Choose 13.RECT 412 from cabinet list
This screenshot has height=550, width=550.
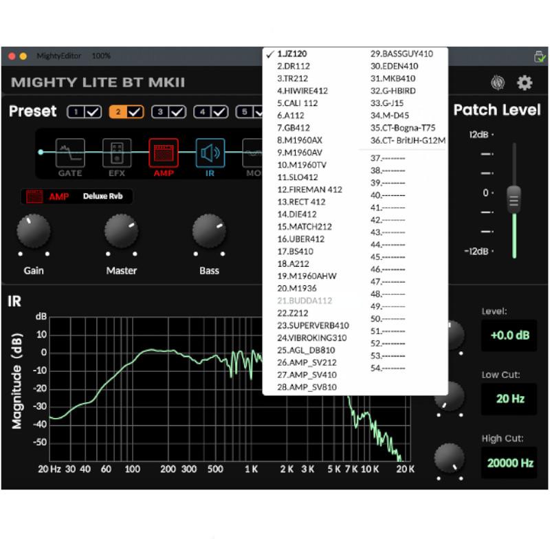coord(301,202)
